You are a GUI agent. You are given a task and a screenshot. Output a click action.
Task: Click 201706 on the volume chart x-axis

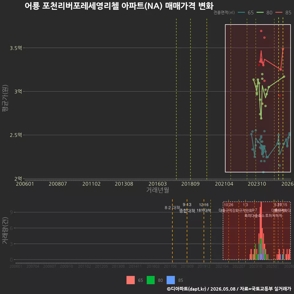[x=170, y=266]
